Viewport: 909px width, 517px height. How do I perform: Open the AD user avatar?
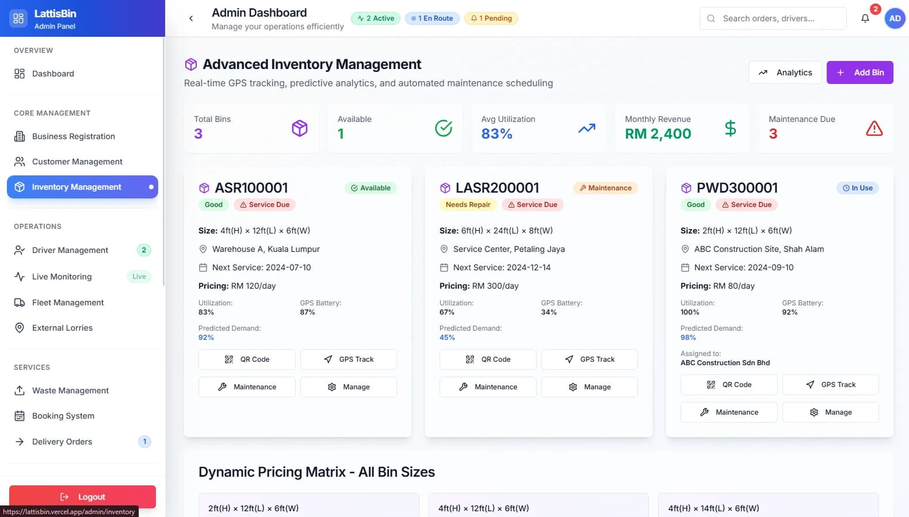895,18
